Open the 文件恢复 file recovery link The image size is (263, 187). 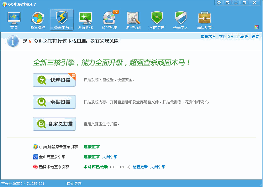point(226,37)
